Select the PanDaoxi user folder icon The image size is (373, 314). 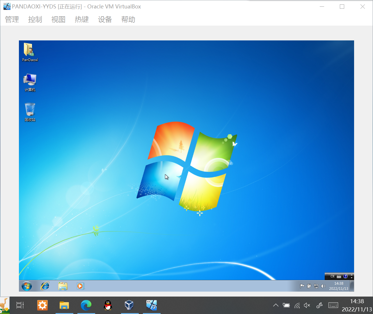pyautogui.click(x=30, y=52)
